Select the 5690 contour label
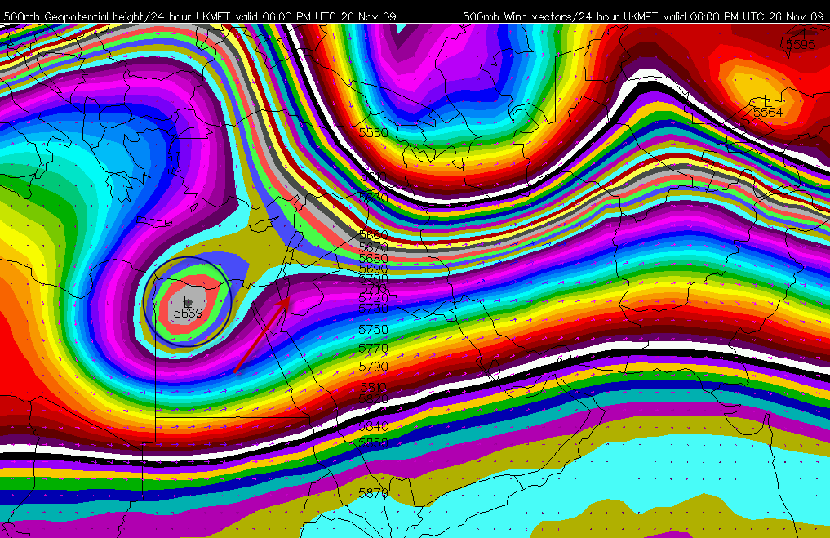Image resolution: width=830 pixels, height=538 pixels. [x=373, y=269]
